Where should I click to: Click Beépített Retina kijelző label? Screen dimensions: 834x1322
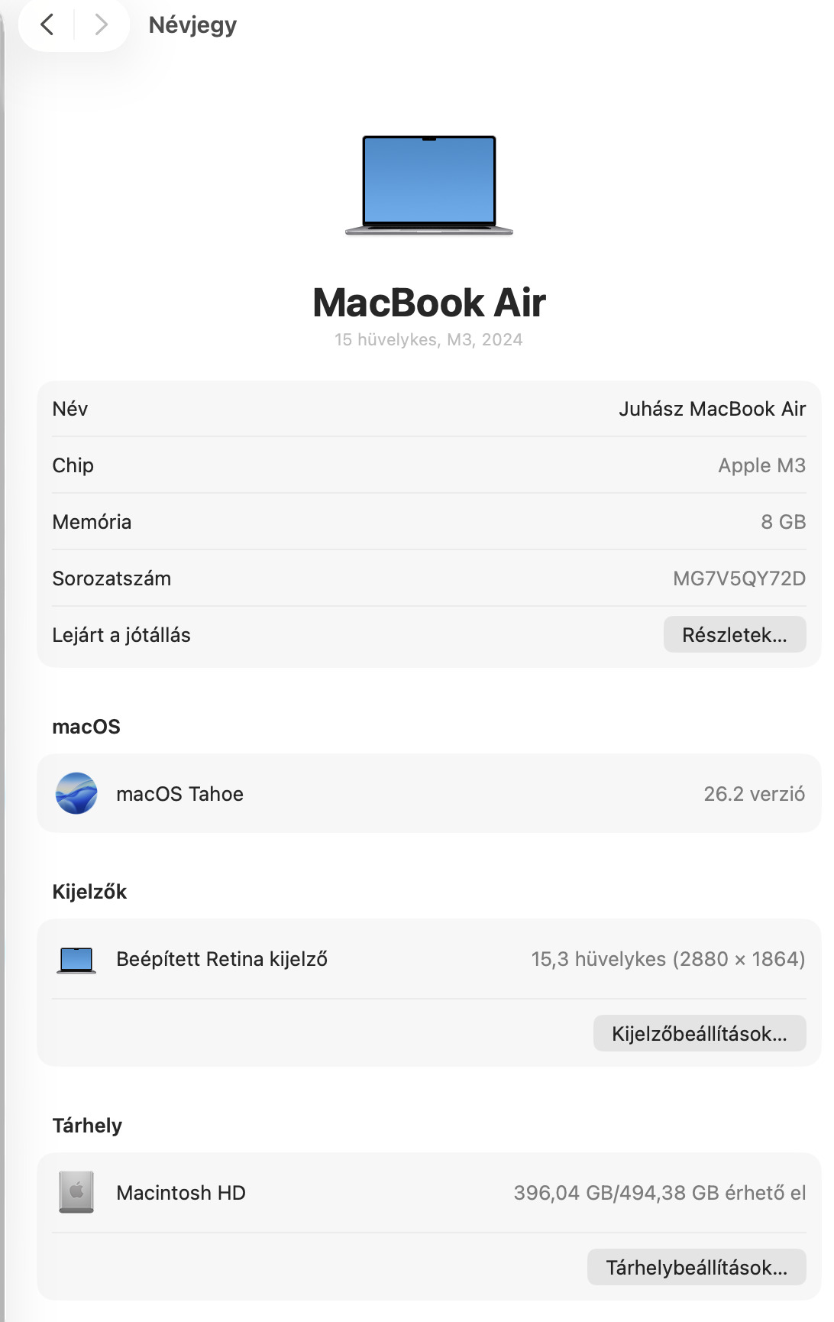(221, 959)
